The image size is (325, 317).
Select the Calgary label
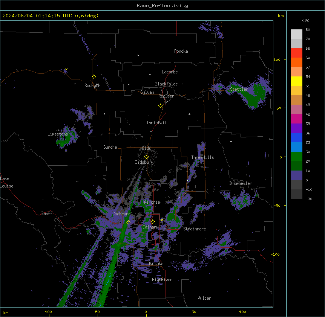pos(151,227)
